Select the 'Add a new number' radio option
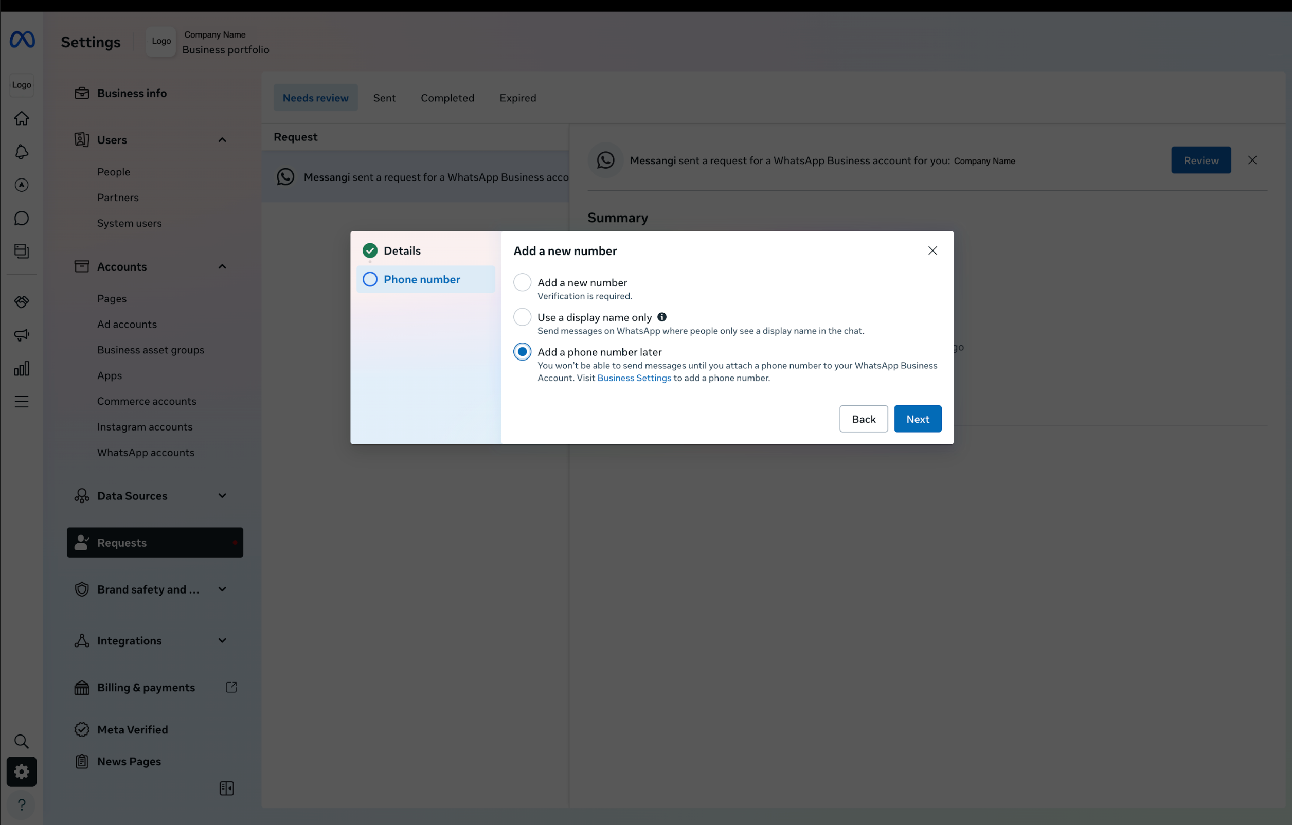 [x=522, y=282]
